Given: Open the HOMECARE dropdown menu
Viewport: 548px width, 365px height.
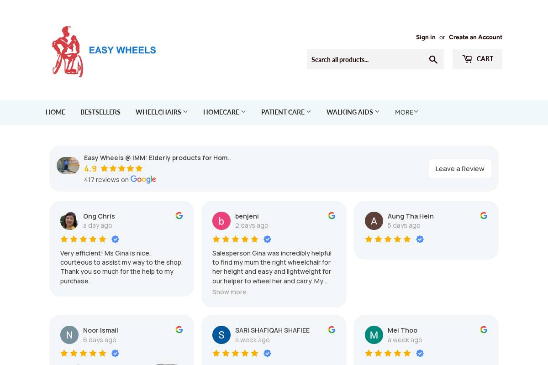Looking at the screenshot, I should (x=224, y=112).
